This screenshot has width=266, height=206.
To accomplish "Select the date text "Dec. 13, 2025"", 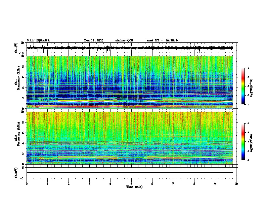I will point(94,40).
